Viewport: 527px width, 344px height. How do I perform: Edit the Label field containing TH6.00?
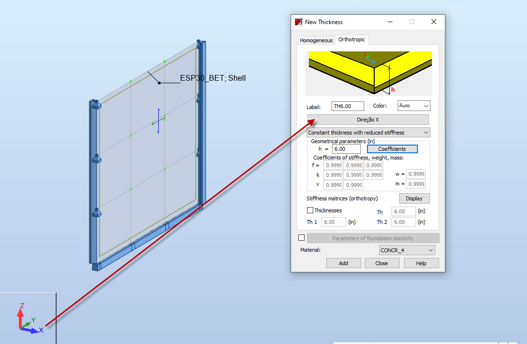point(347,106)
